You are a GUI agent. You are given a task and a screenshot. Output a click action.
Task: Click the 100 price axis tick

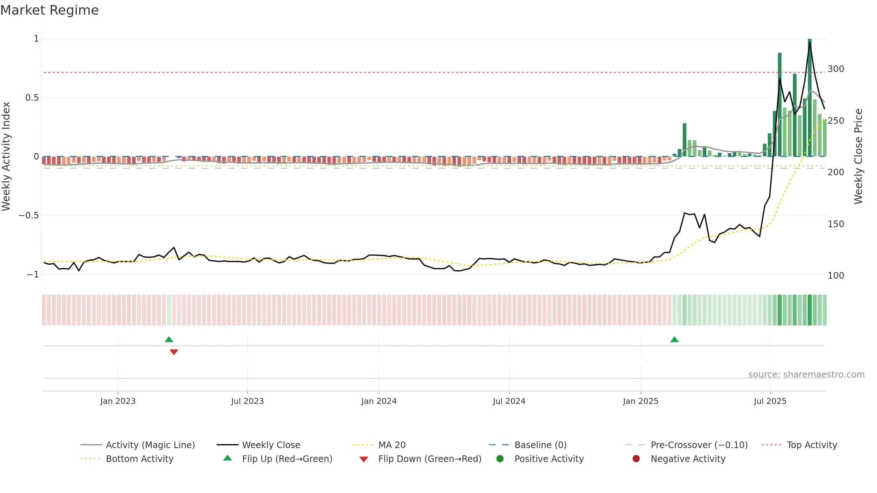(836, 275)
